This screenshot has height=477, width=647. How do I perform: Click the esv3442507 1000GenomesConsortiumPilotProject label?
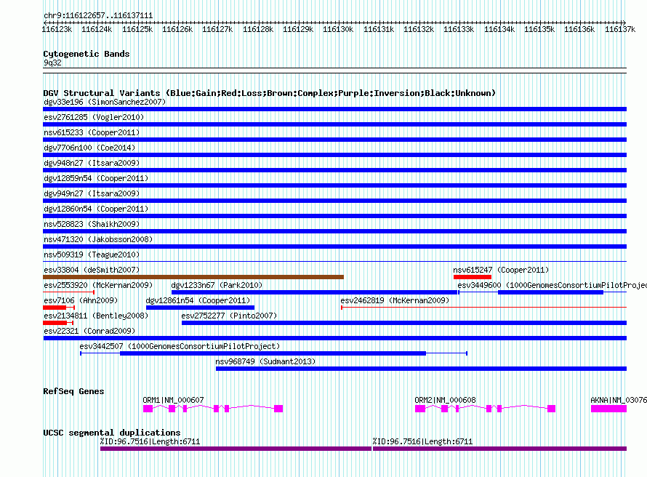click(x=180, y=346)
